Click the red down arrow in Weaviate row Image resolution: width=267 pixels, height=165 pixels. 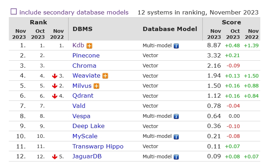55,76
